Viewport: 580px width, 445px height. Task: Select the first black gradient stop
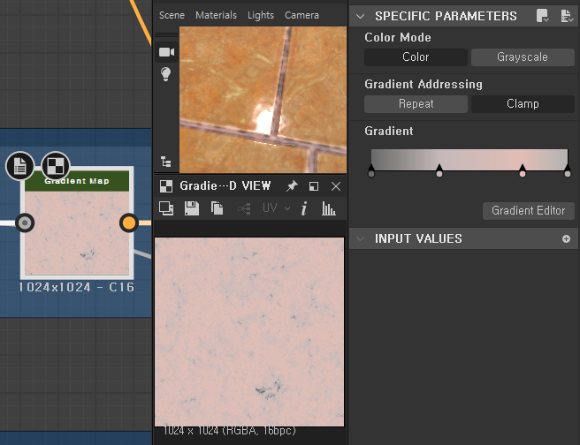(x=371, y=171)
